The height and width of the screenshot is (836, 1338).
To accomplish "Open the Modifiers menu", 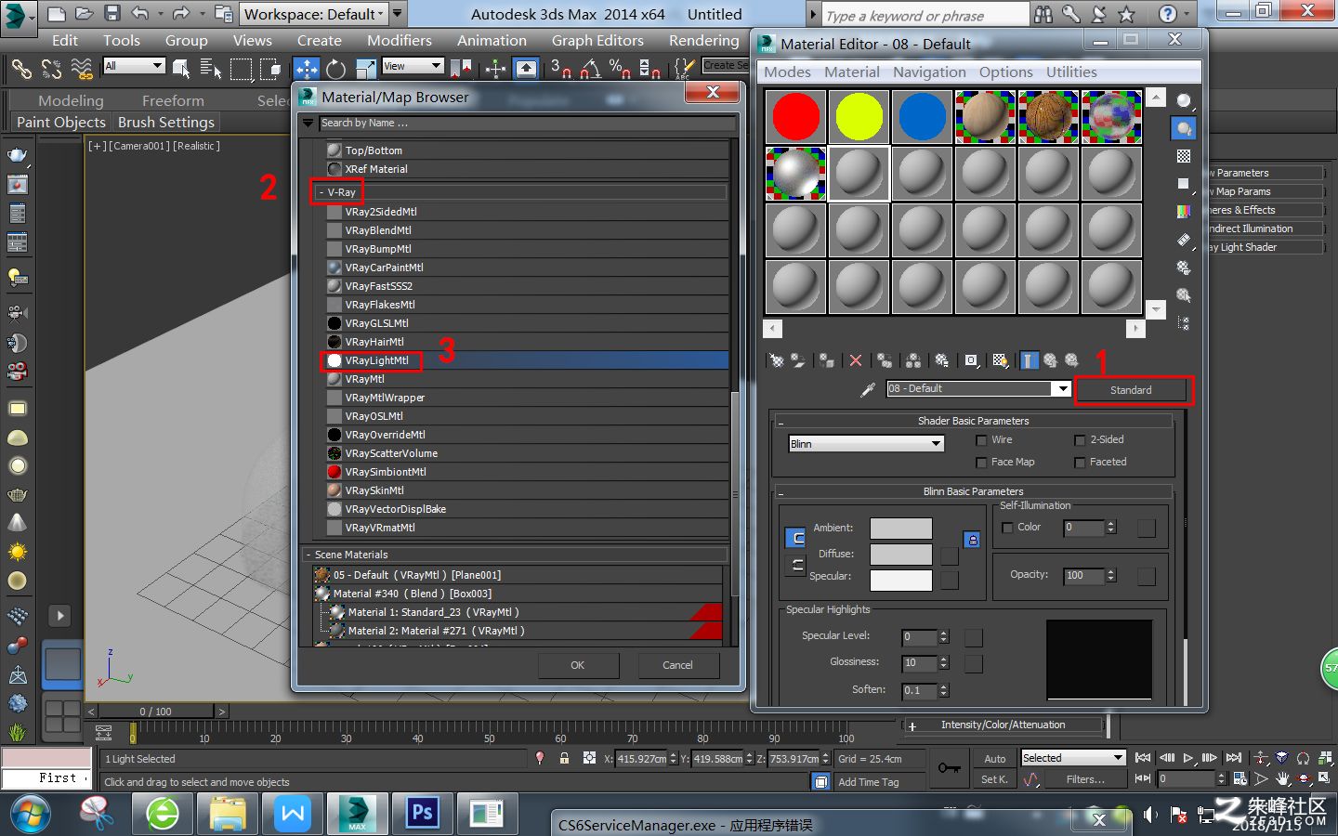I will (x=400, y=41).
